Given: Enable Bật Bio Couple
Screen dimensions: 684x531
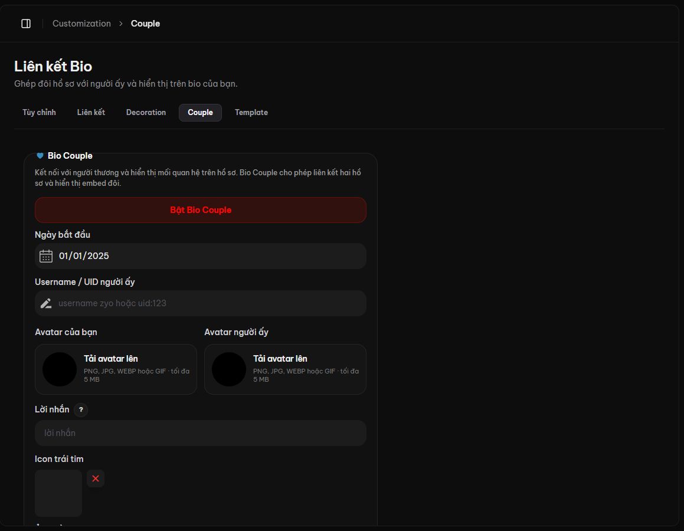Looking at the screenshot, I should (x=201, y=210).
